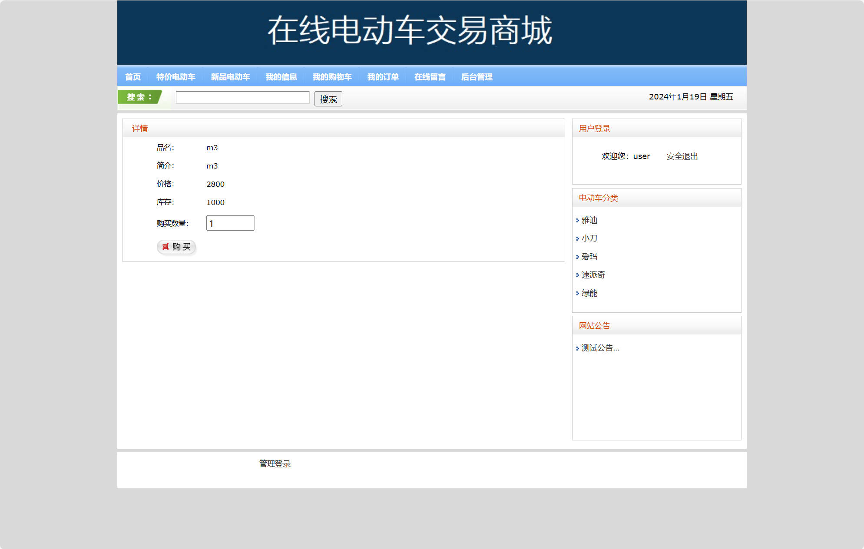Open the 管理登录 admin login link
864x549 pixels.
point(274,463)
